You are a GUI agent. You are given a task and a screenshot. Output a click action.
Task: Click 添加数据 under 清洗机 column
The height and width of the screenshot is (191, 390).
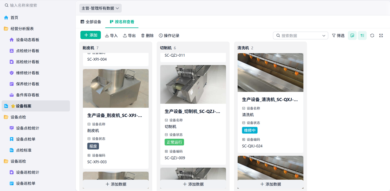tap(271, 184)
